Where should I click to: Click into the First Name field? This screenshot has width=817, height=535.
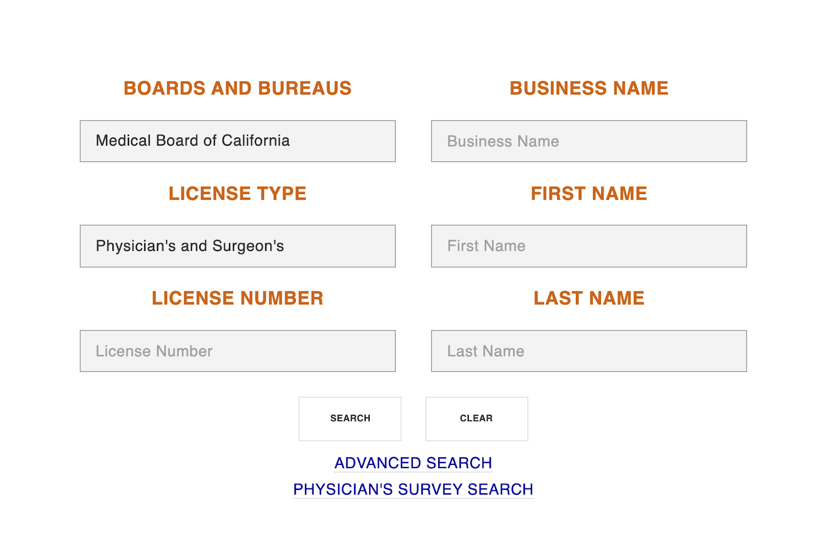coord(589,246)
